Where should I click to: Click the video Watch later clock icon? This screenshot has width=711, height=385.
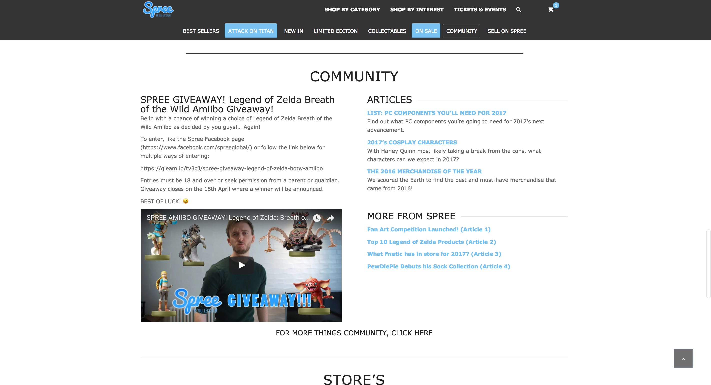(x=317, y=218)
